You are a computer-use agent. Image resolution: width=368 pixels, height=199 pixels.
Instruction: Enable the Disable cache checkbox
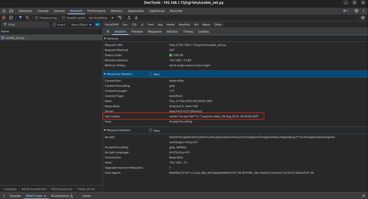(x=63, y=18)
